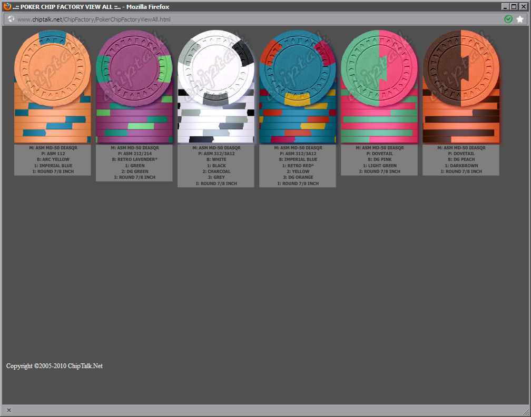Click the lavender chip stack side view
This screenshot has width=531, height=417.
tap(134, 124)
